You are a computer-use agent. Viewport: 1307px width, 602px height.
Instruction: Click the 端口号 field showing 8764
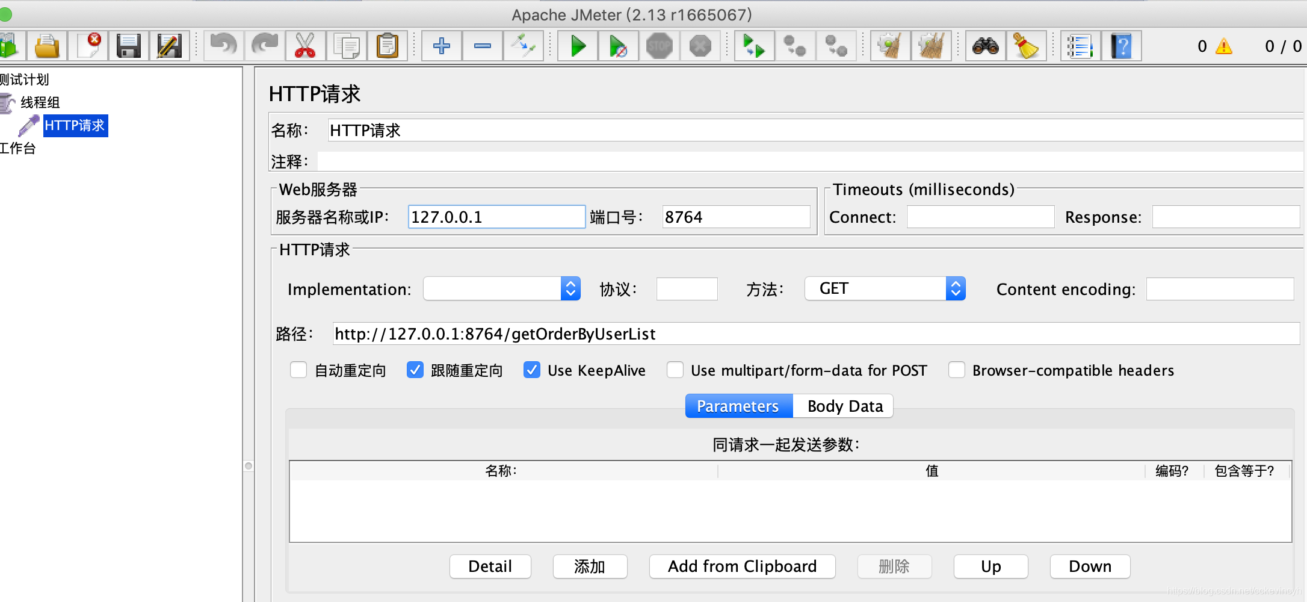(x=737, y=217)
